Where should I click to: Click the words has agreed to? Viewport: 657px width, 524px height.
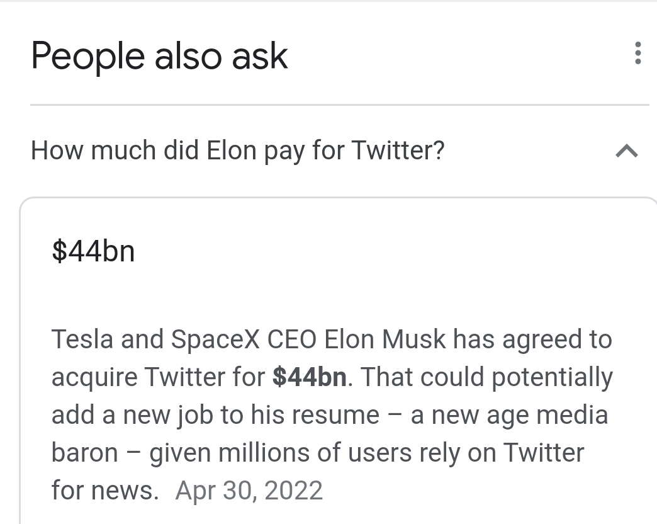point(532,339)
